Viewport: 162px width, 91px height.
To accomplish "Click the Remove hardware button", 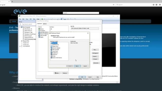I will point(65,73).
